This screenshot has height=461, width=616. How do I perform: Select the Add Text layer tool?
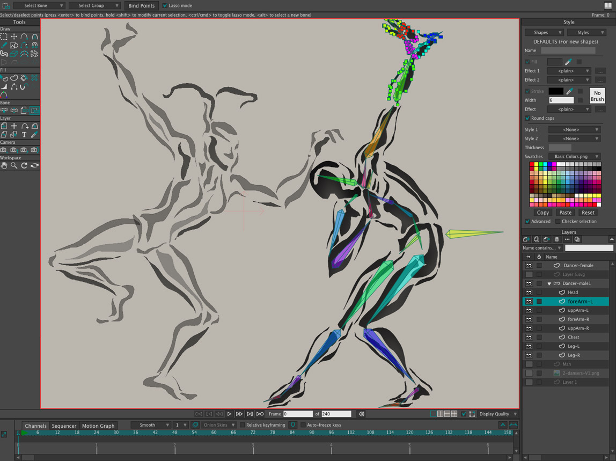[24, 135]
